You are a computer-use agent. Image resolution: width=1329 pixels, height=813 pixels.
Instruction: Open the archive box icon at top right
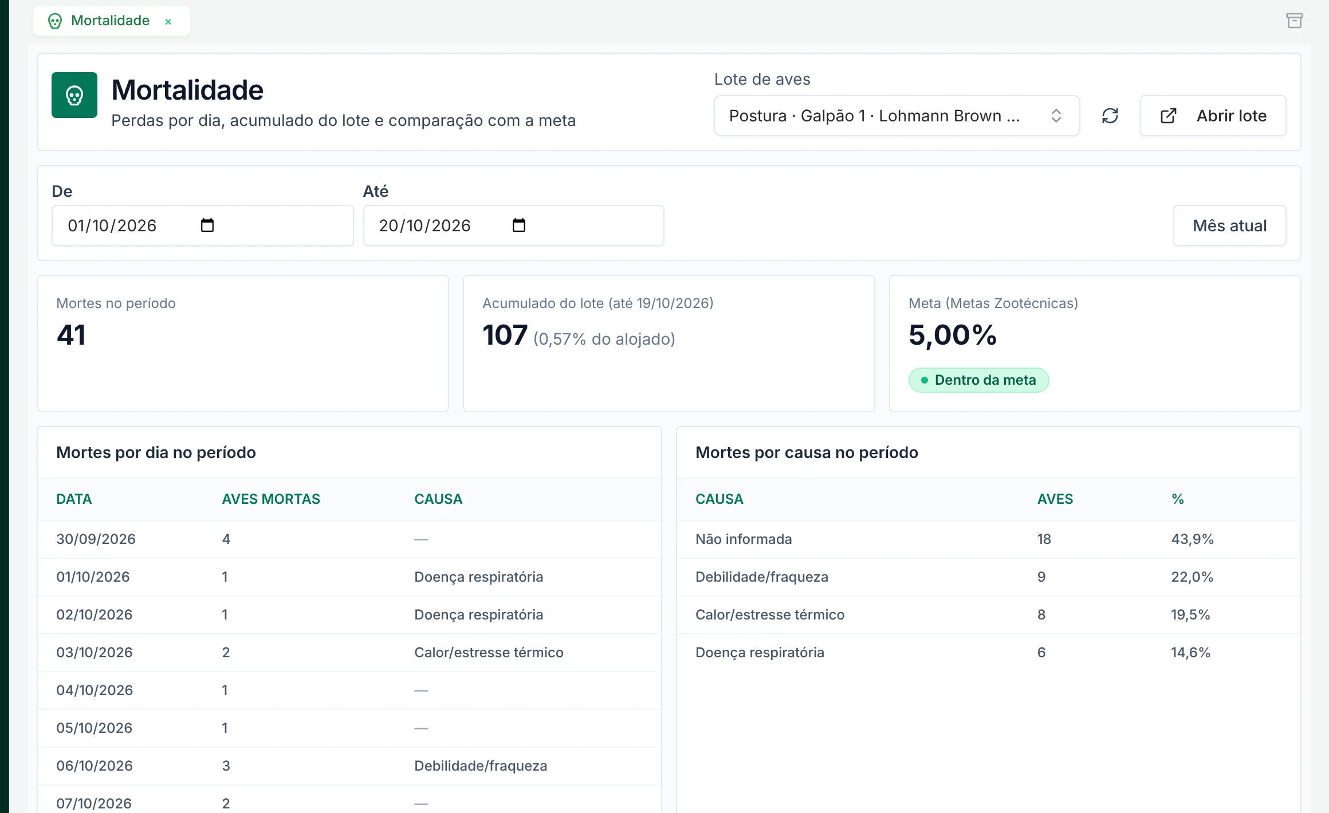tap(1294, 21)
